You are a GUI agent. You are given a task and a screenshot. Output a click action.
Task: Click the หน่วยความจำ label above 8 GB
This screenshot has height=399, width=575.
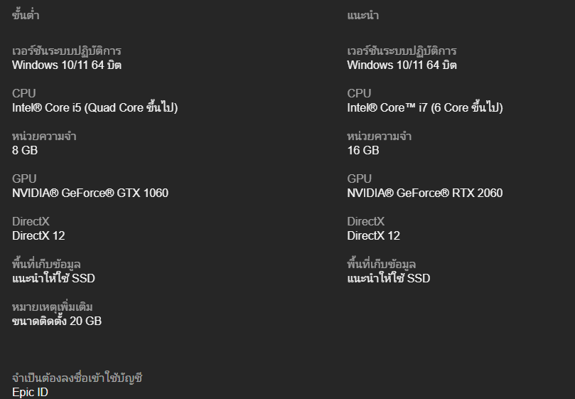pyautogui.click(x=44, y=137)
